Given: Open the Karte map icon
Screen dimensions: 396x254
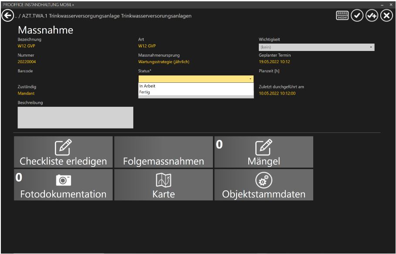Looking at the screenshot, I should click(x=163, y=180).
